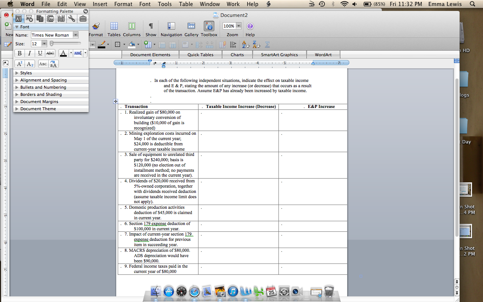483x302 pixels.
Task: Show paragraph marks with the Show icon
Action: click(x=151, y=26)
